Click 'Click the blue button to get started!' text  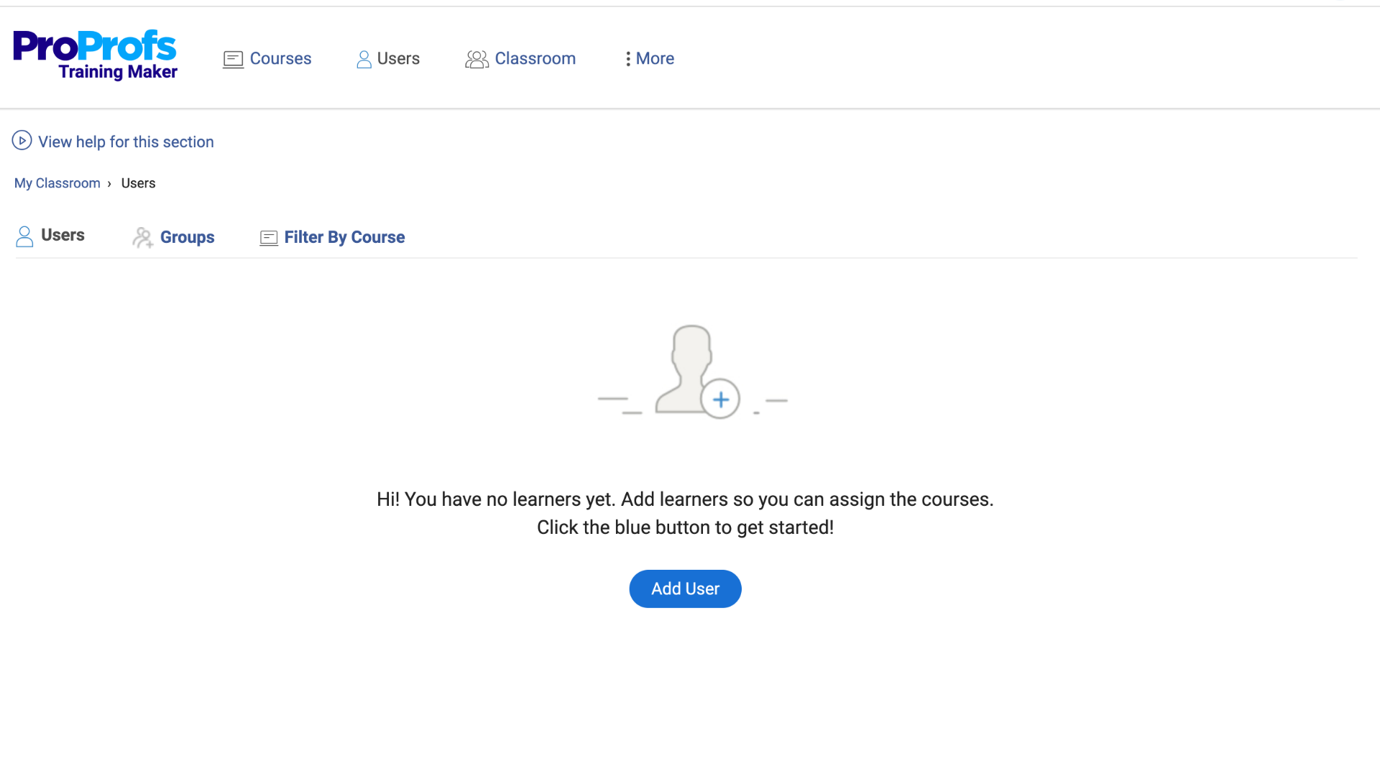(685, 527)
